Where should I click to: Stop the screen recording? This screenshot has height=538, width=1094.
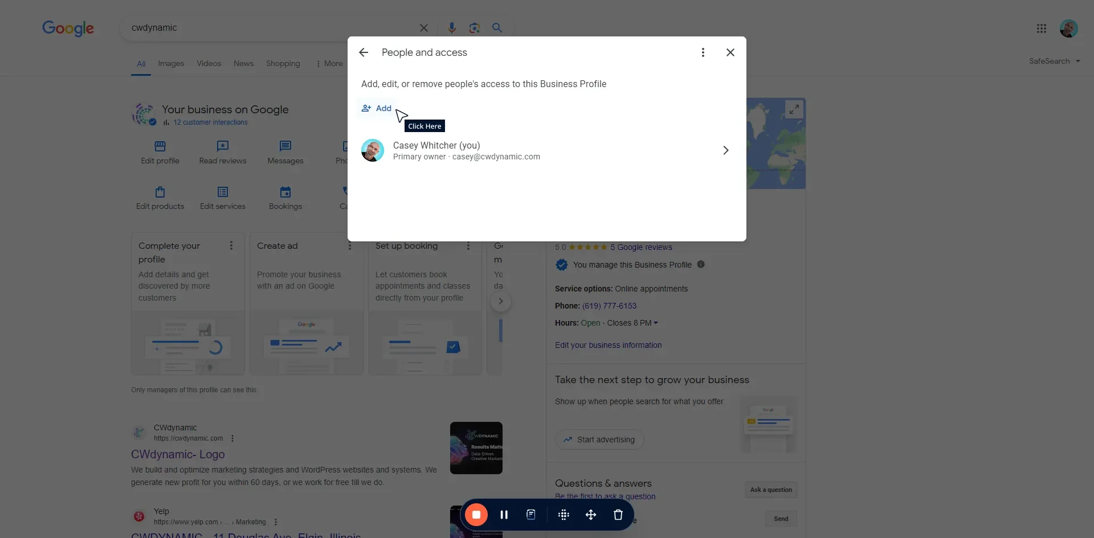click(476, 515)
